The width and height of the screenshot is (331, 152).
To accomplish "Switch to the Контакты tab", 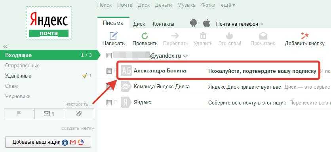I will 164,24.
